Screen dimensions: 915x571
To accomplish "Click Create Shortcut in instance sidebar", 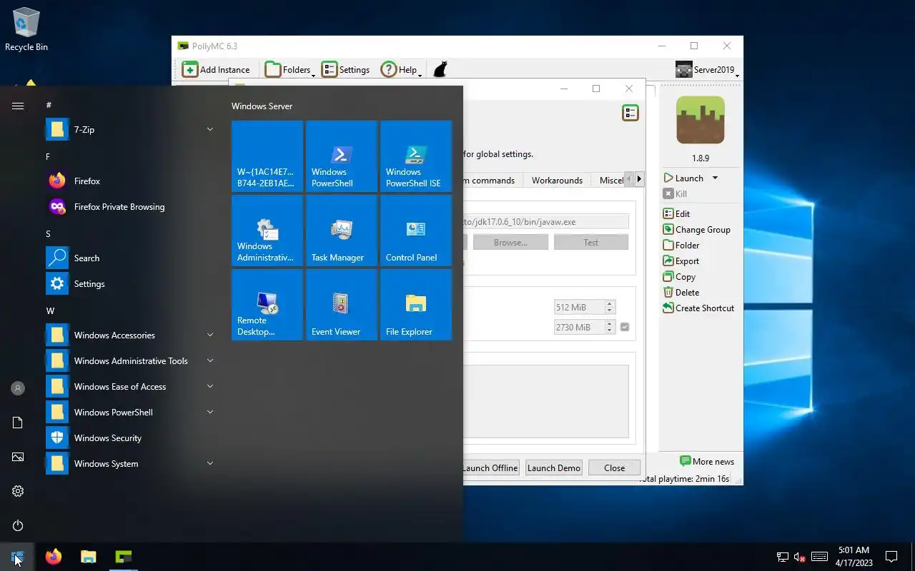I will point(698,308).
